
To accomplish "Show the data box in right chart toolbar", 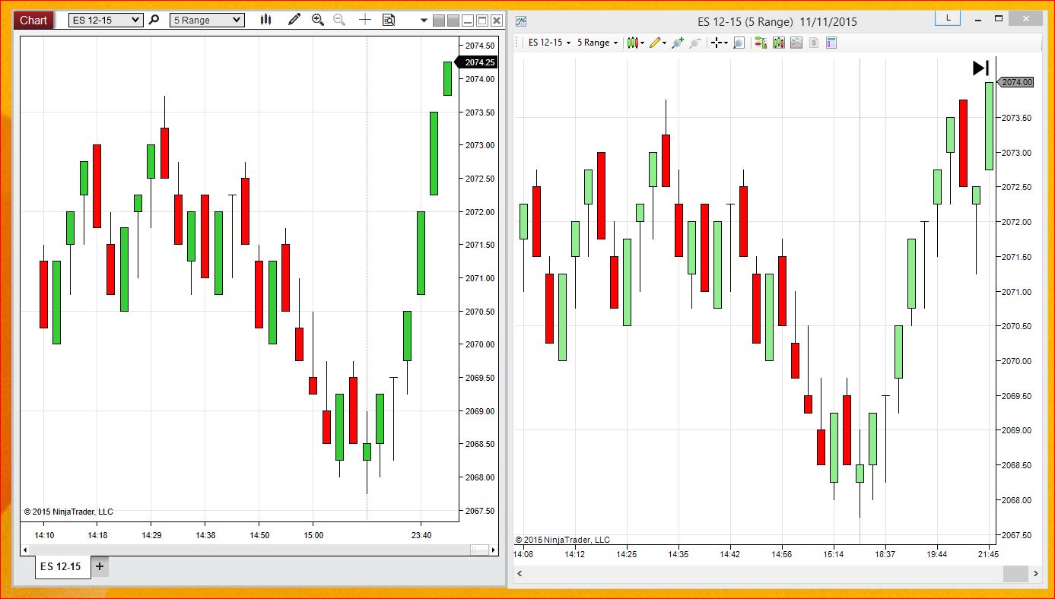I will 739,43.
